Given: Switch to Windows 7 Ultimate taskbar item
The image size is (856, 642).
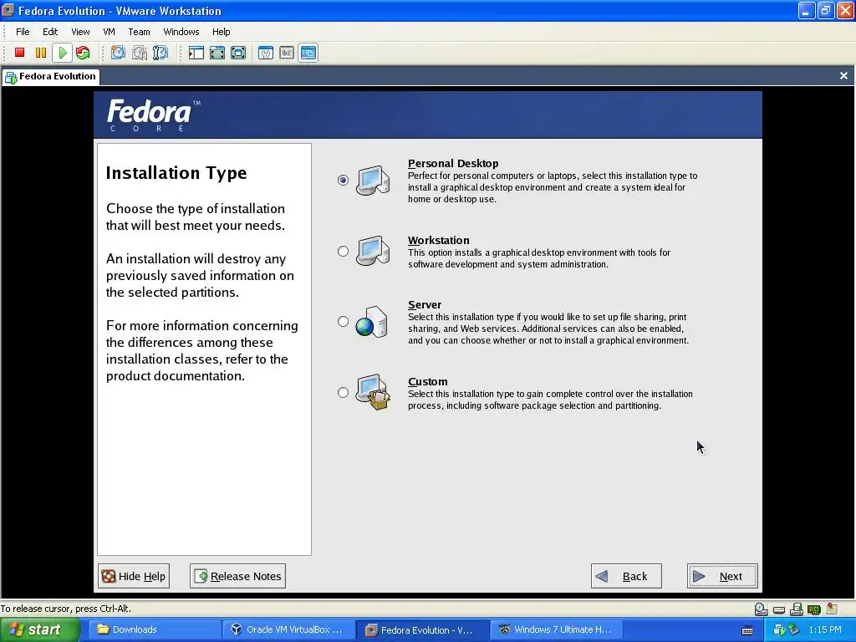Looking at the screenshot, I should (x=557, y=629).
